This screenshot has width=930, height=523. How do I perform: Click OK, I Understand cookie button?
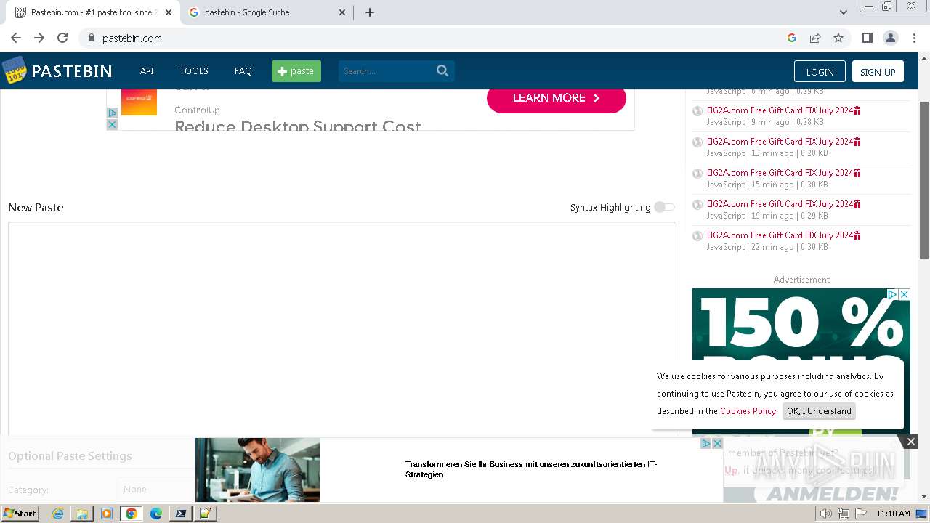[819, 411]
